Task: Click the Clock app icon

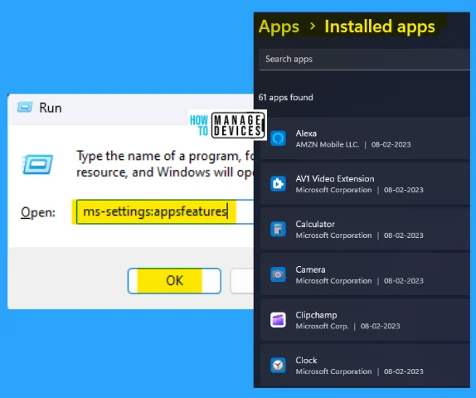Action: click(278, 365)
